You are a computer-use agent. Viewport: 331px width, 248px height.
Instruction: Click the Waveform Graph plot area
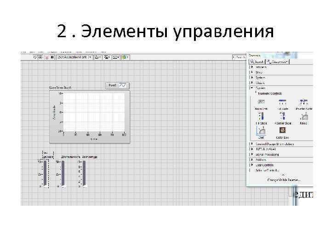coord(94,112)
